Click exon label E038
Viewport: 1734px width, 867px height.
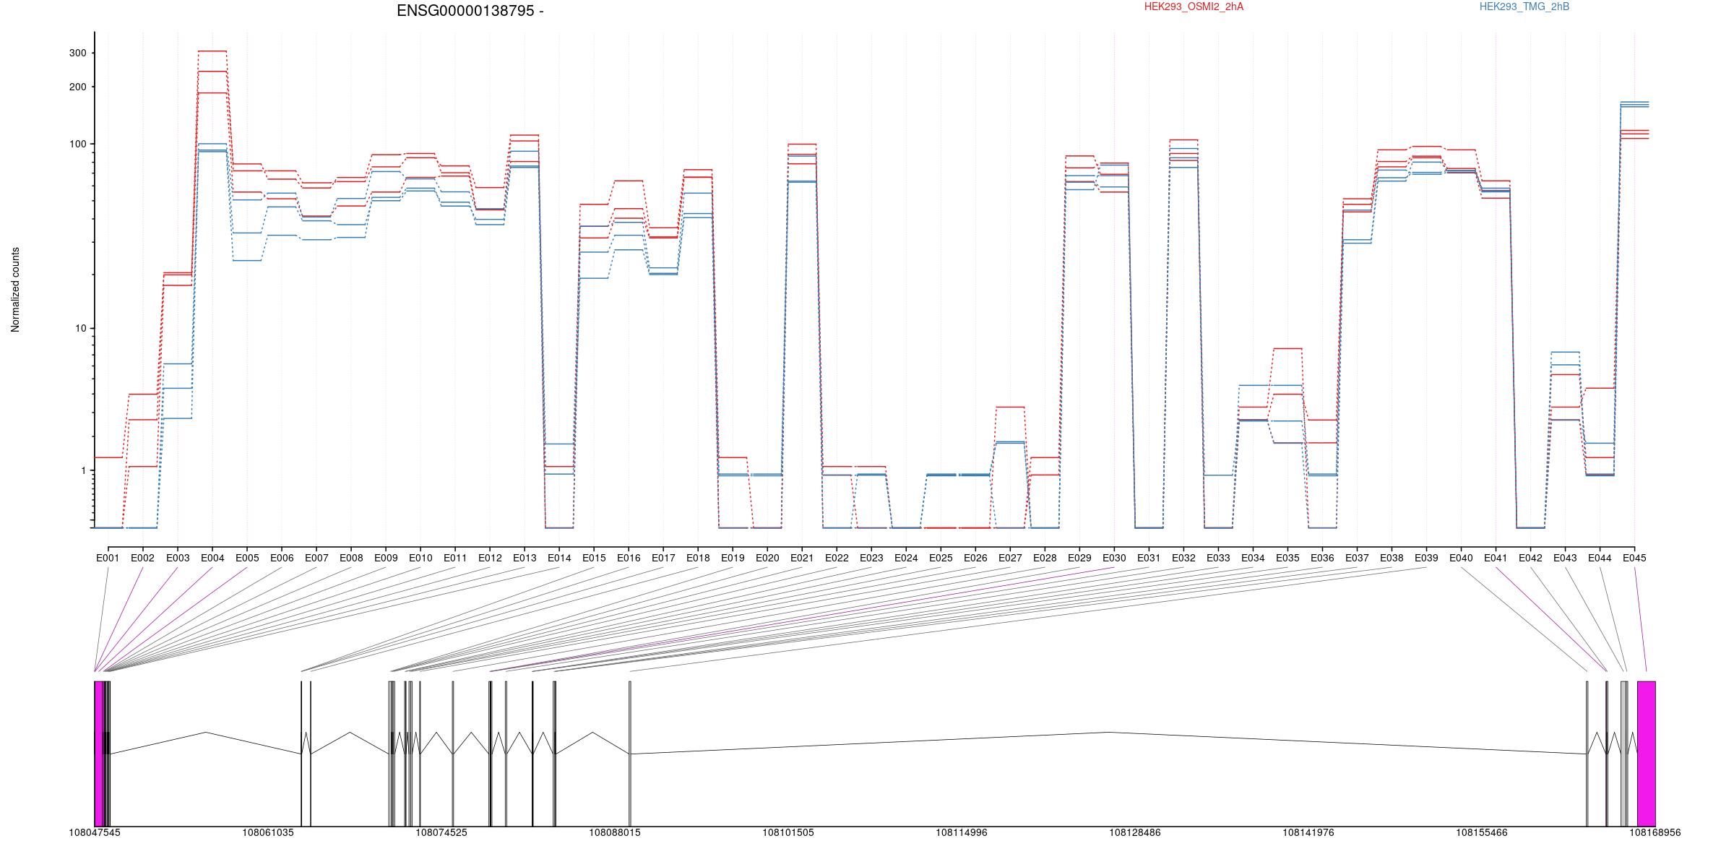point(1392,558)
